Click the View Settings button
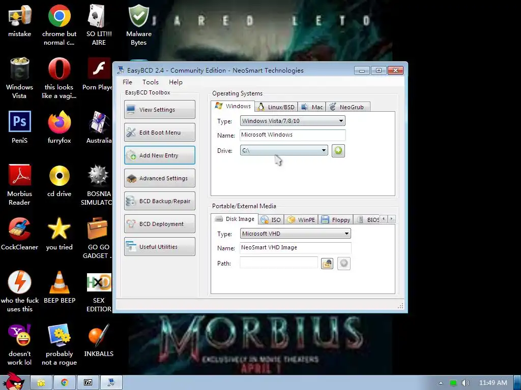The height and width of the screenshot is (390, 521). [x=160, y=110]
